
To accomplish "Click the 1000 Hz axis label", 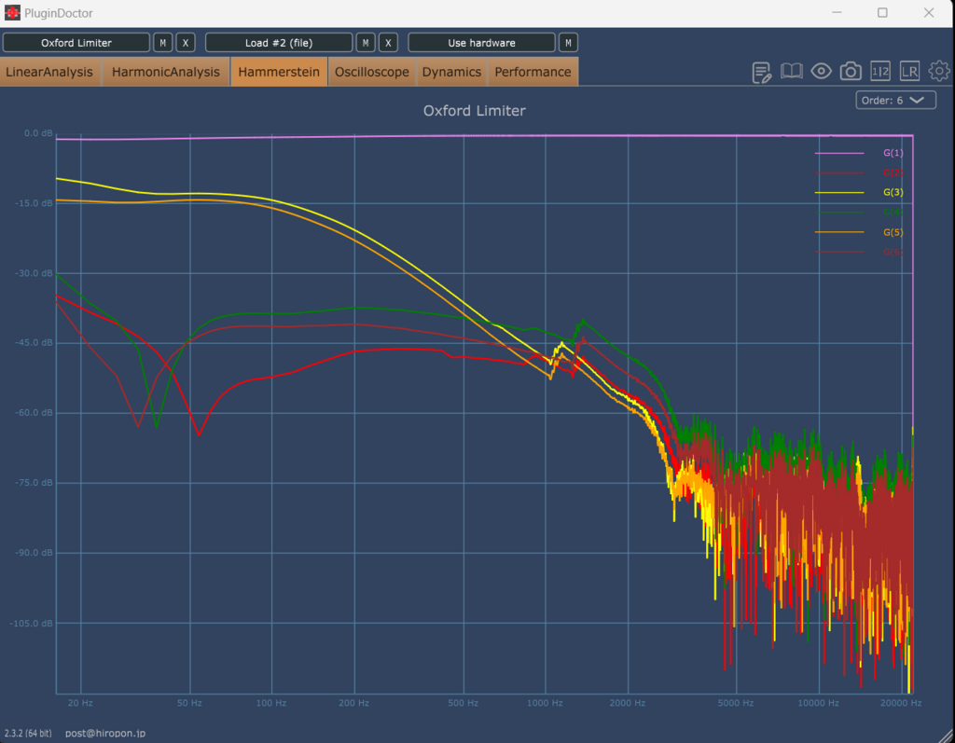I will click(x=545, y=703).
